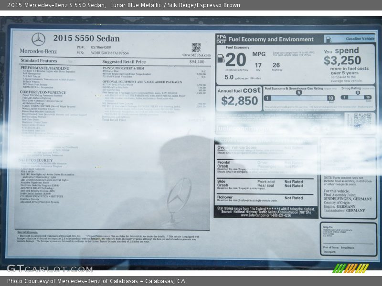Click 'Suggested Retail Price' label
Screen dimensions: 382x286
pyautogui.click(x=124, y=62)
